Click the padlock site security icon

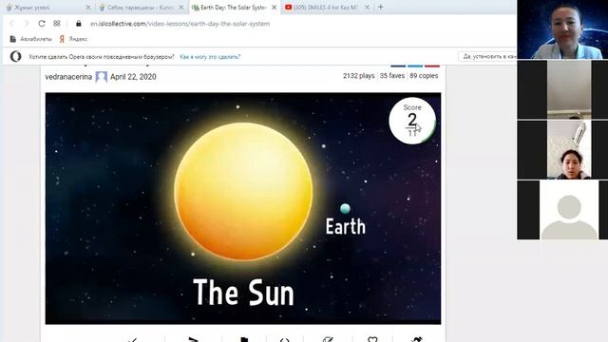tap(79, 24)
